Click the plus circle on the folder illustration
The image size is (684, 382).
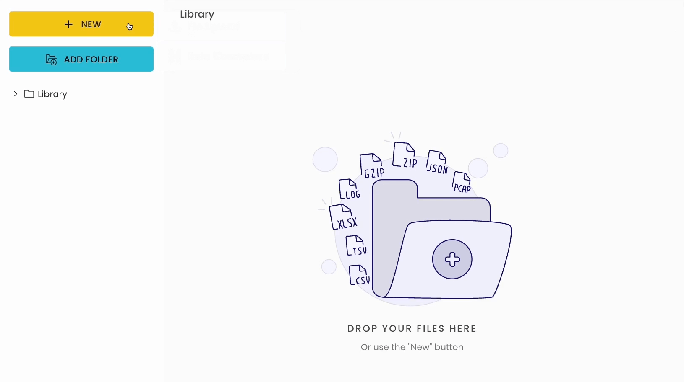(x=452, y=259)
